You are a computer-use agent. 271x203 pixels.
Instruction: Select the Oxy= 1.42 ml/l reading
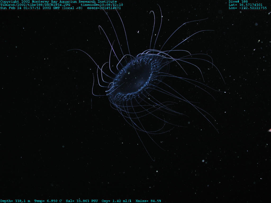tap(116, 201)
